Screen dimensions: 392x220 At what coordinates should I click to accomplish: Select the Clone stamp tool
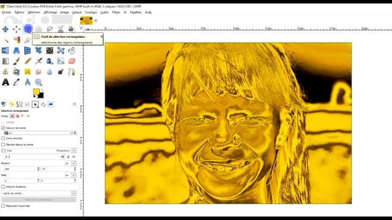click(x=6, y=72)
